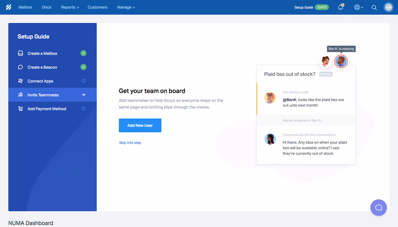Click "Anjuan assigned to Ben K." text
This screenshot has height=227, width=398.
pos(302,120)
